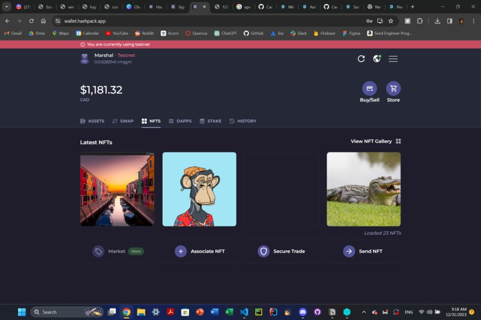
Task: Open Chrome downloads icon
Action: click(437, 21)
